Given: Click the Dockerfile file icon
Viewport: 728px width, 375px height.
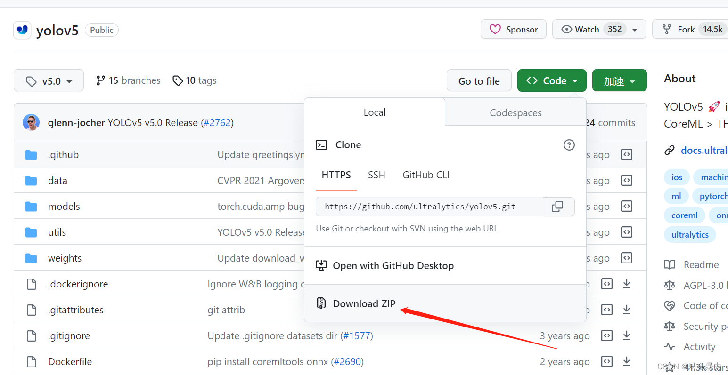Looking at the screenshot, I should click(32, 362).
